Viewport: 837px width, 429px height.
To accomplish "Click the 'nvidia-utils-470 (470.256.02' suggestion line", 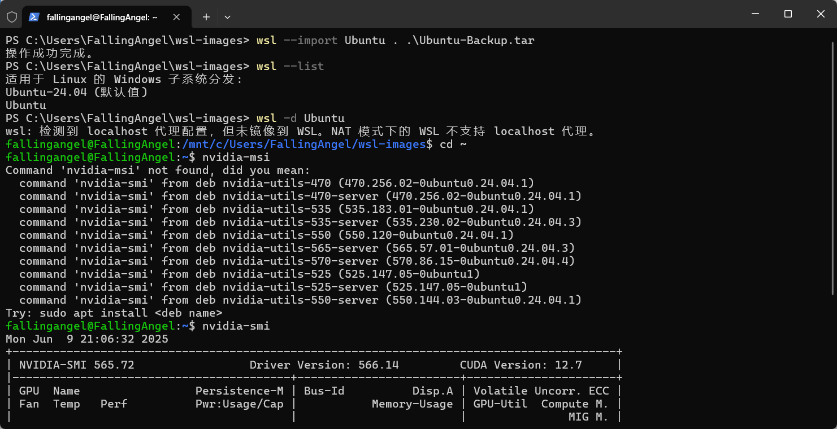I will tap(277, 183).
